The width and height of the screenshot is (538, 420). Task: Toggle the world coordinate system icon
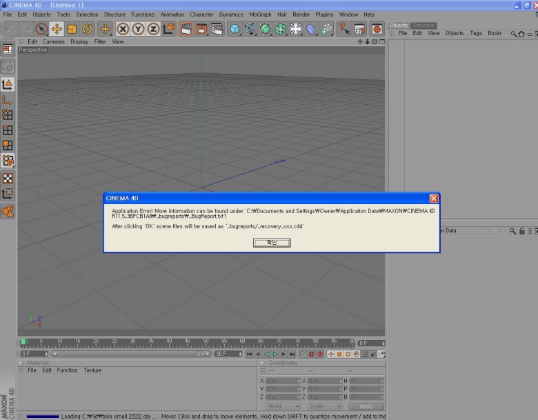coord(169,29)
